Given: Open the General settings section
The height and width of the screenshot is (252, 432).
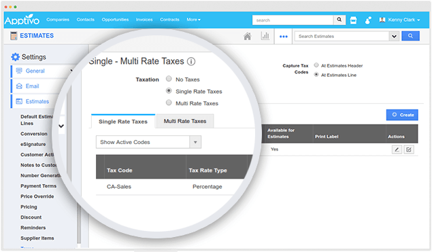Looking at the screenshot, I should (x=35, y=71).
